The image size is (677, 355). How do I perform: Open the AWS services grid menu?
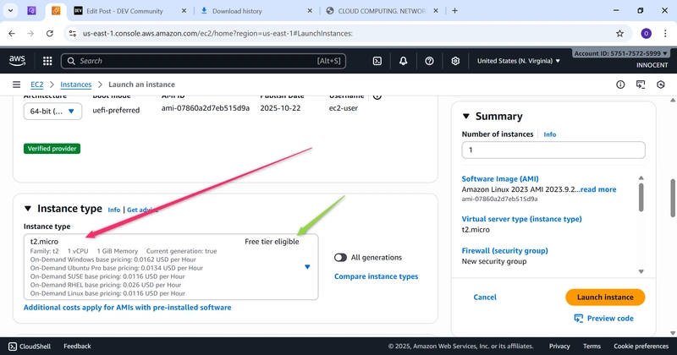(47, 61)
